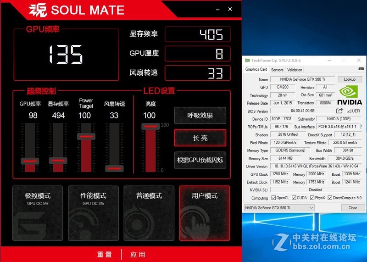
Task: Click Power Target slider handle
Action: tap(86, 136)
